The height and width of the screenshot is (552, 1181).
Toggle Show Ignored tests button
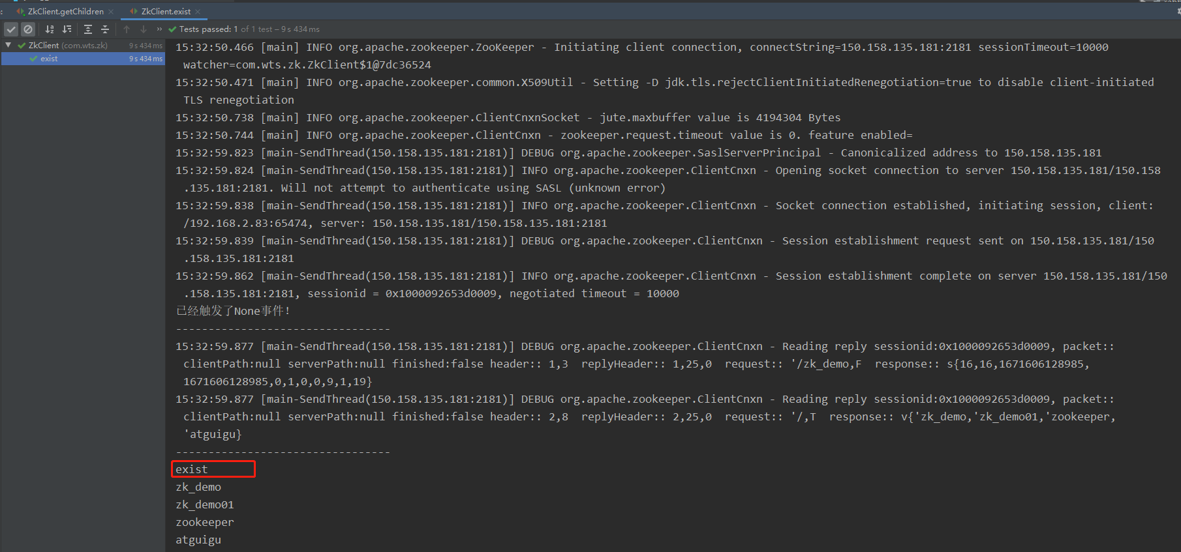(28, 29)
